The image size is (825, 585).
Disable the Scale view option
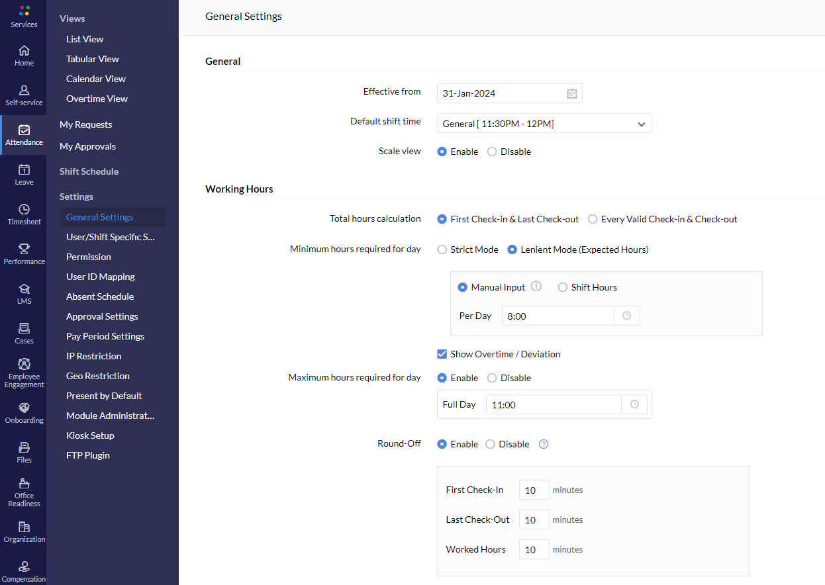click(x=492, y=152)
